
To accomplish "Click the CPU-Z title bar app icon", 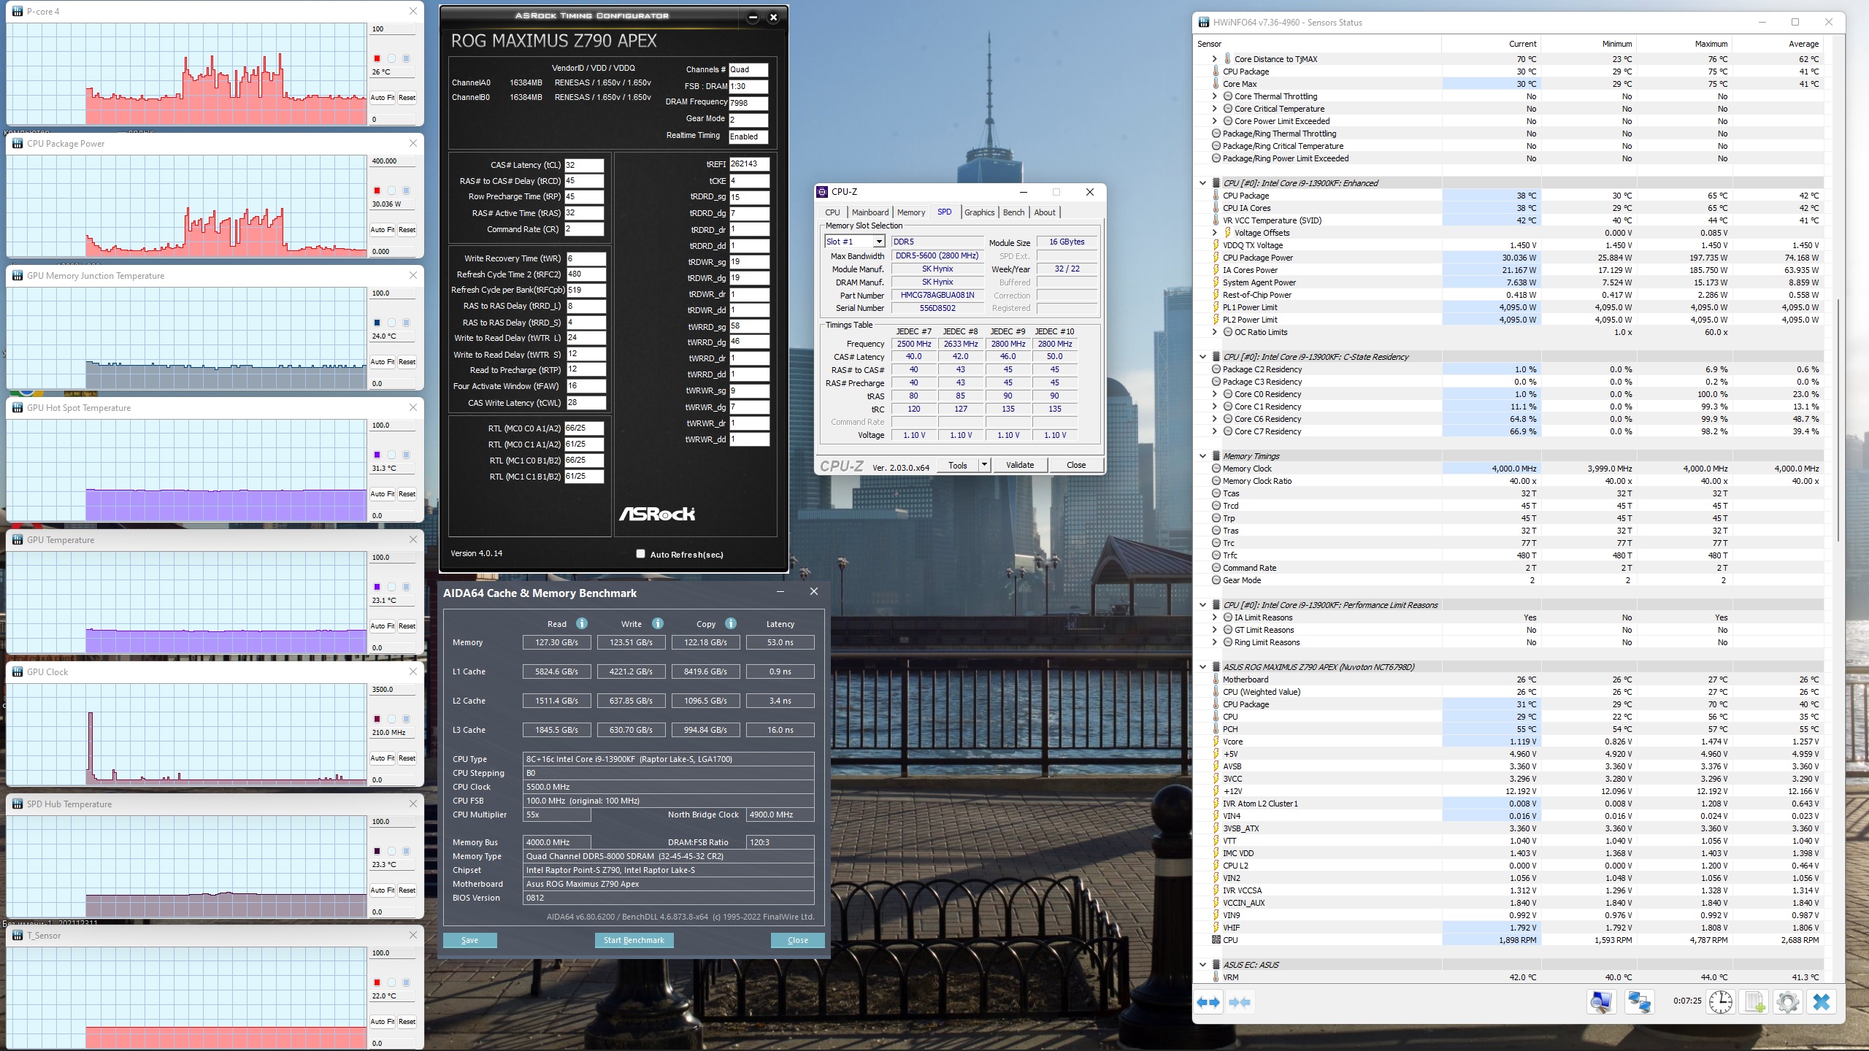I will [823, 192].
